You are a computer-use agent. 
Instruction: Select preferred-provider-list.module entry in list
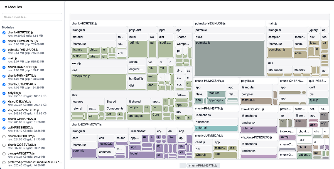(35, 162)
